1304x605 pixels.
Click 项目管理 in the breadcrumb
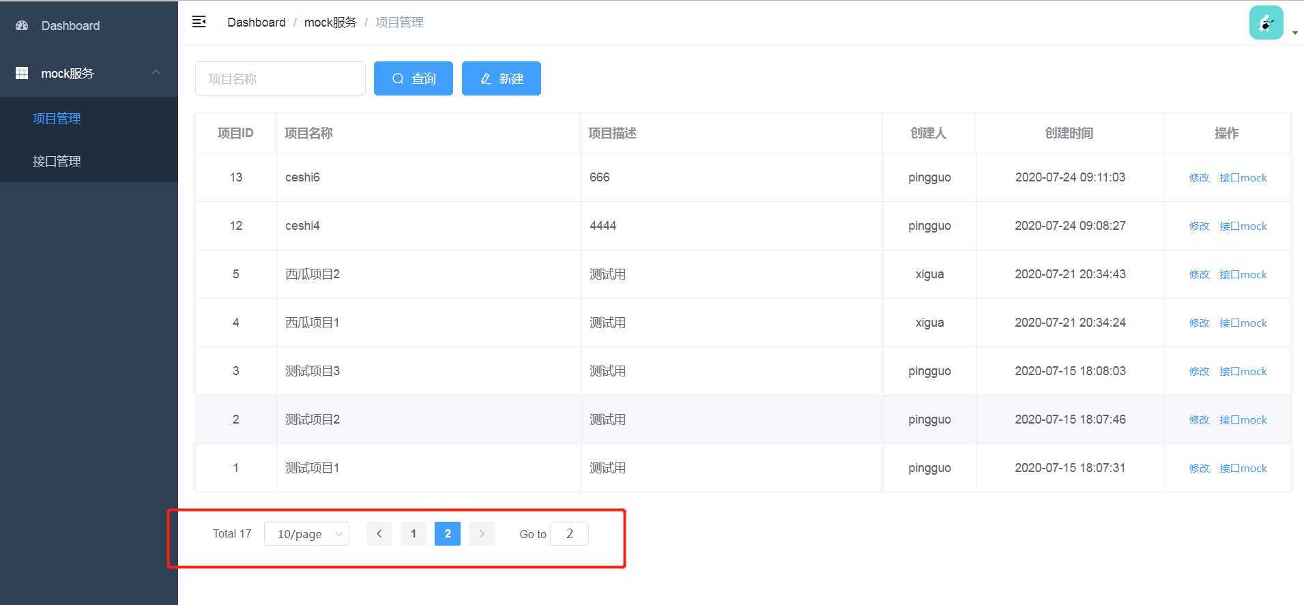(x=399, y=23)
